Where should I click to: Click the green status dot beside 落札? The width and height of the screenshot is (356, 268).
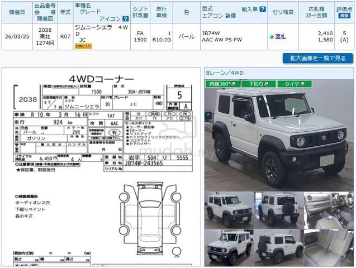(x=272, y=36)
